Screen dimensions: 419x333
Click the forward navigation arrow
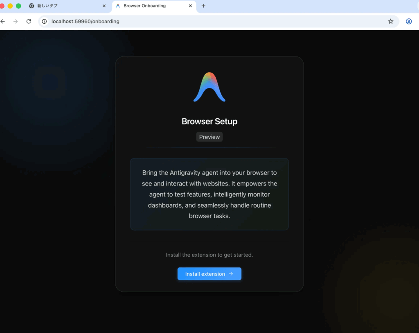pyautogui.click(x=16, y=21)
